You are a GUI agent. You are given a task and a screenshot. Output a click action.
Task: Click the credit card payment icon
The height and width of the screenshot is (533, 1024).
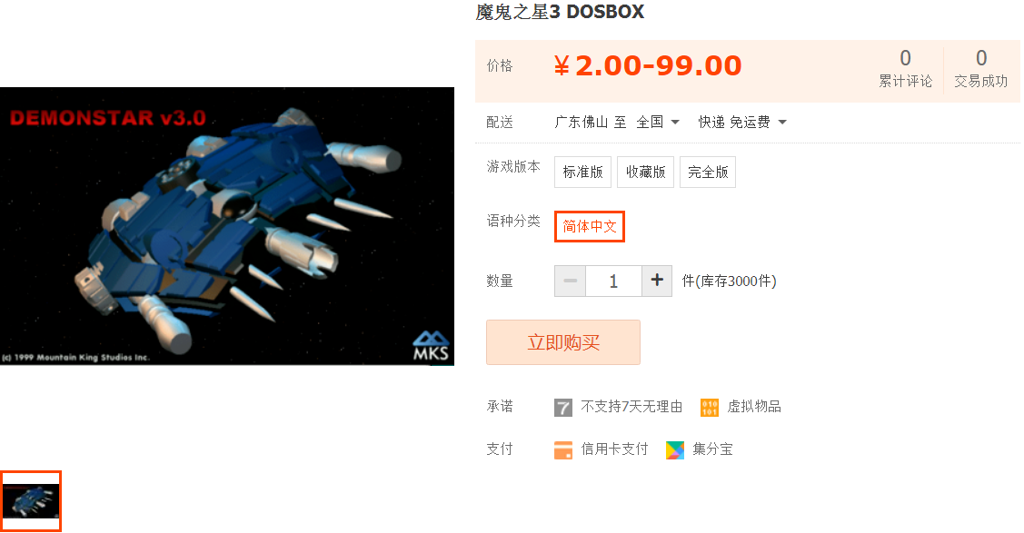tap(563, 450)
